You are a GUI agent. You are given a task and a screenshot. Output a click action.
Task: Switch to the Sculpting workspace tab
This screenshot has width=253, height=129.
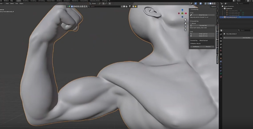click(x=33, y=1)
